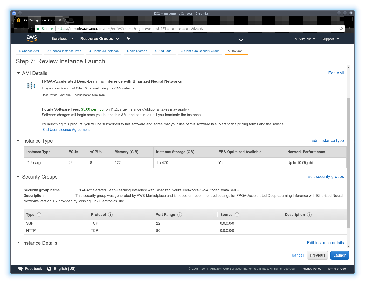The width and height of the screenshot is (365, 284).
Task: Click the pin shortcut icon in navbar
Action: pos(128,39)
